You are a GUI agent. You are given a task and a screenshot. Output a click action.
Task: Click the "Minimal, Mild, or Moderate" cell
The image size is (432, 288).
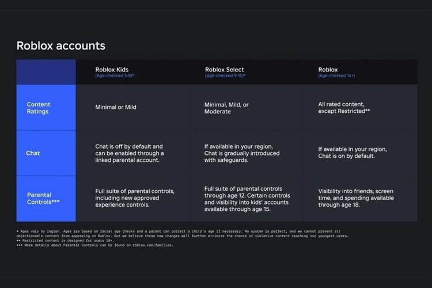[227, 108]
